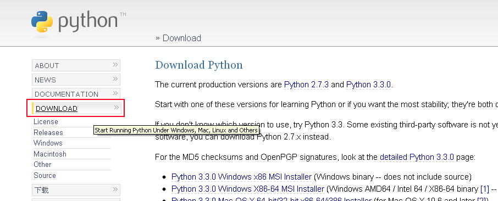498x201 pixels.
Task: Click the Download breadcrumb link
Action: tap(182, 38)
